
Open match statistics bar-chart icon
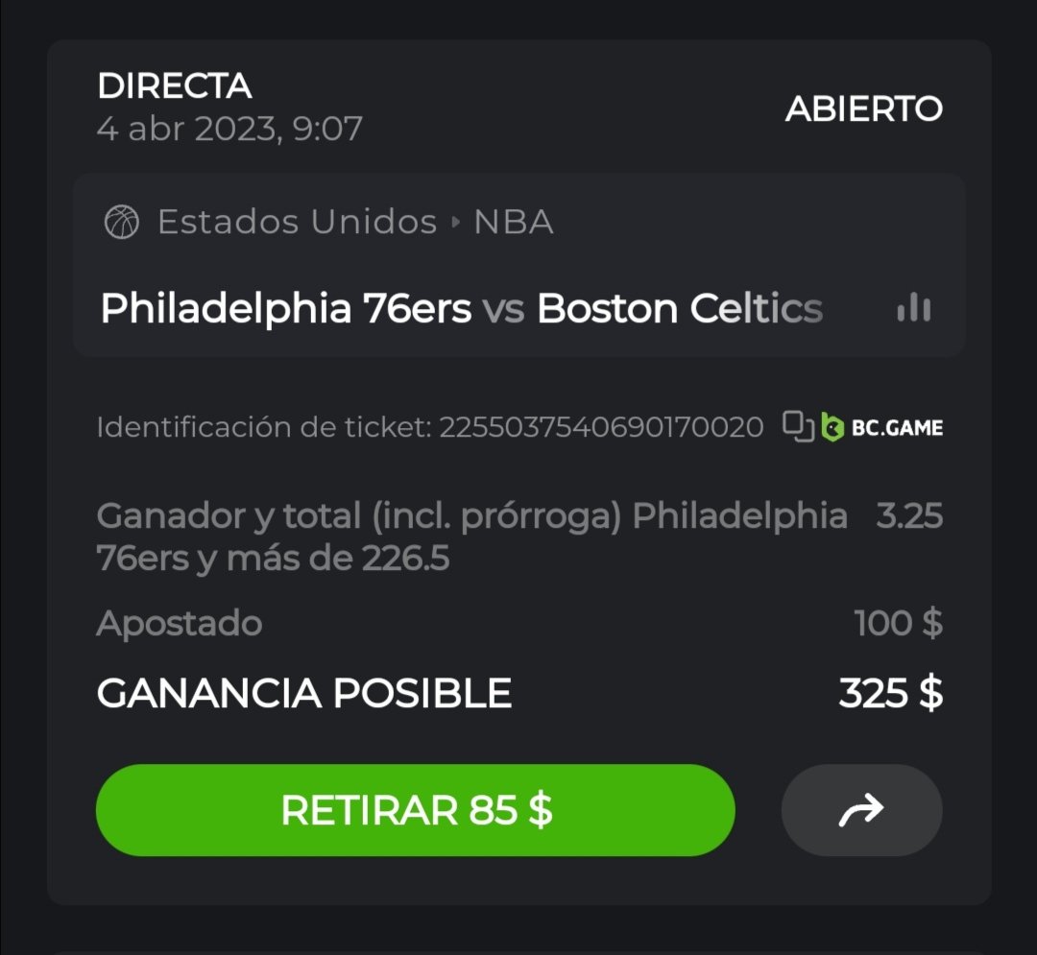click(913, 308)
